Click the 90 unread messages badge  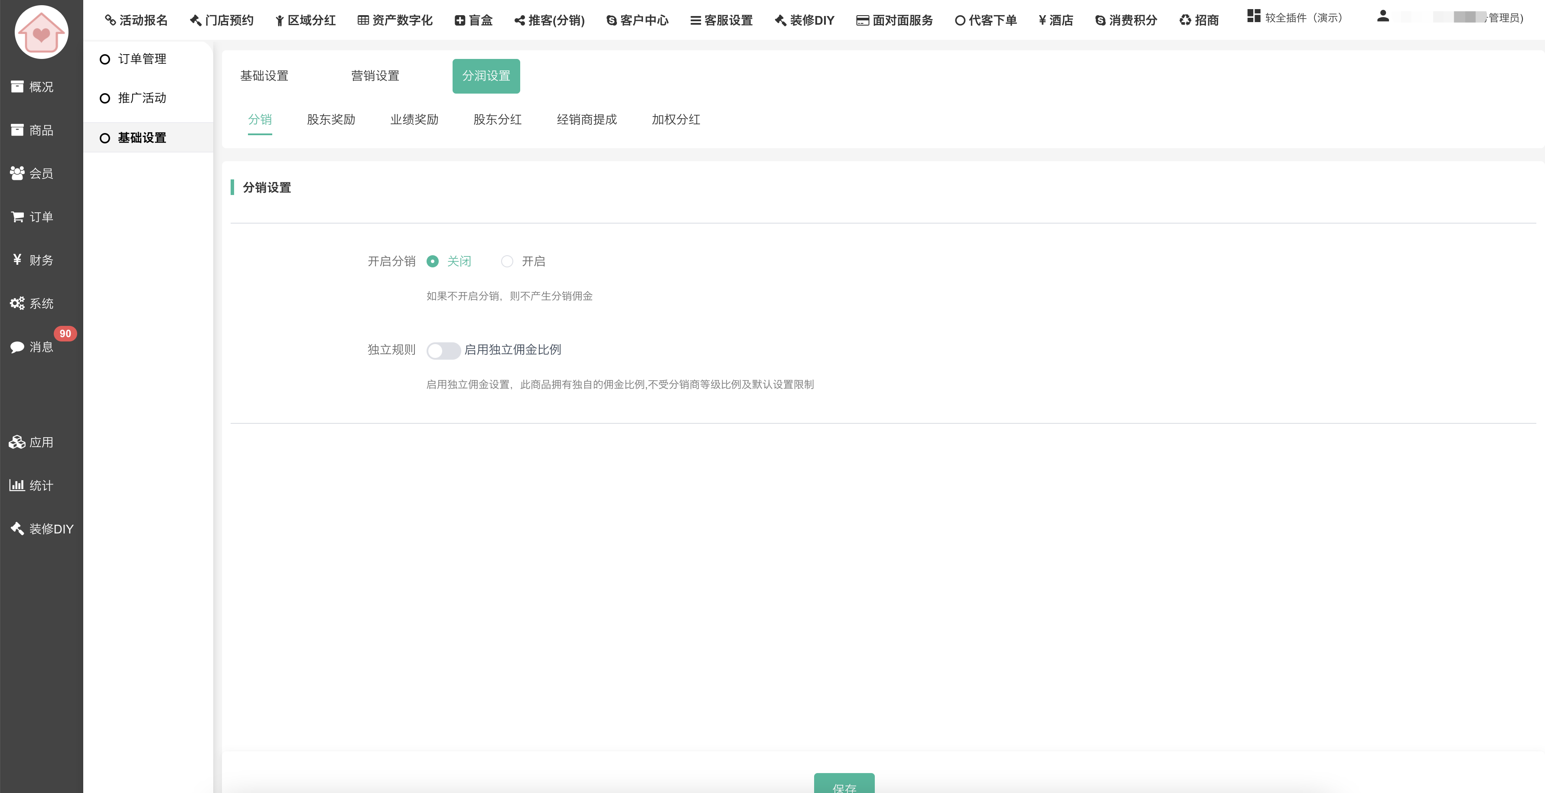pyautogui.click(x=65, y=334)
